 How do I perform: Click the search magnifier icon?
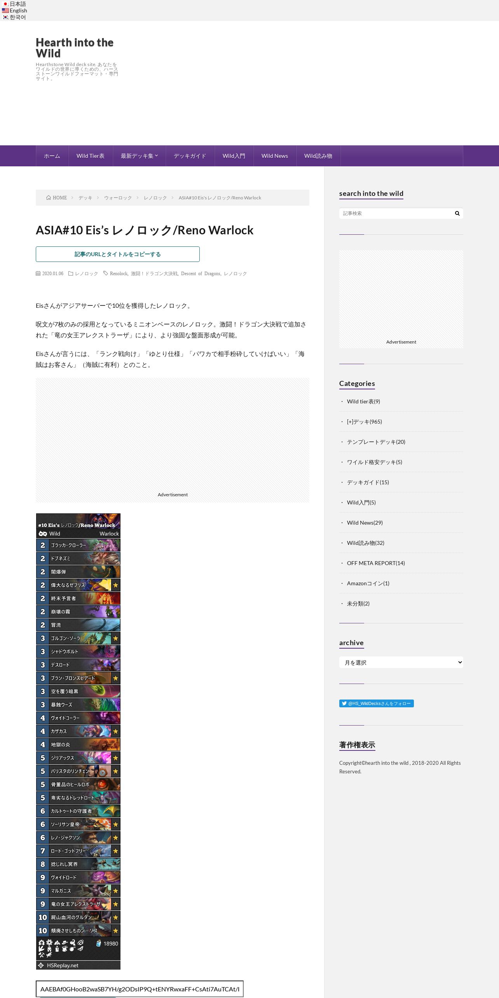coord(457,213)
